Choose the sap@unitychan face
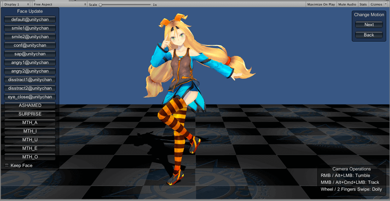 tap(30, 54)
